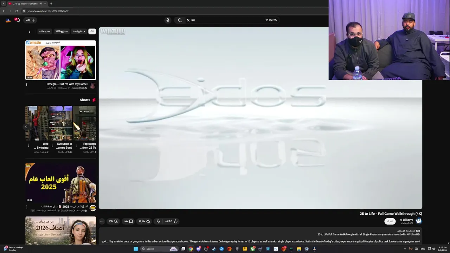
Task: Open the Willzyyy channel avatar
Action: pos(418,221)
